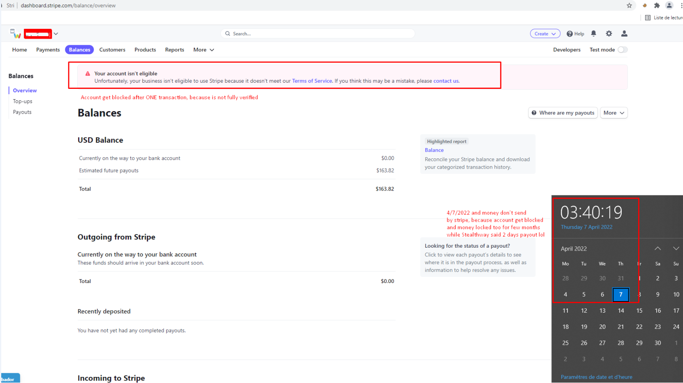This screenshot has width=683, height=383.
Task: Select April 11 in calendar
Action: (565, 311)
